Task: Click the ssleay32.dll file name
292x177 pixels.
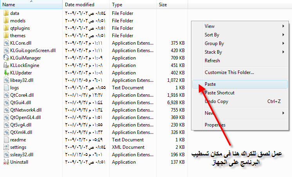Action: [22, 155]
